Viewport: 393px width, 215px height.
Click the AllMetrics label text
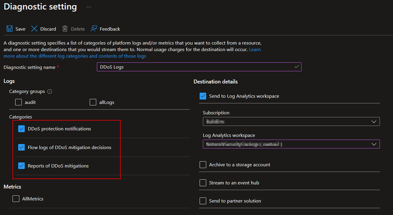32,199
